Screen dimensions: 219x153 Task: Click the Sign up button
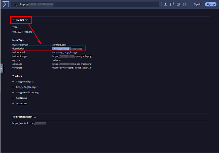point(210,4)
